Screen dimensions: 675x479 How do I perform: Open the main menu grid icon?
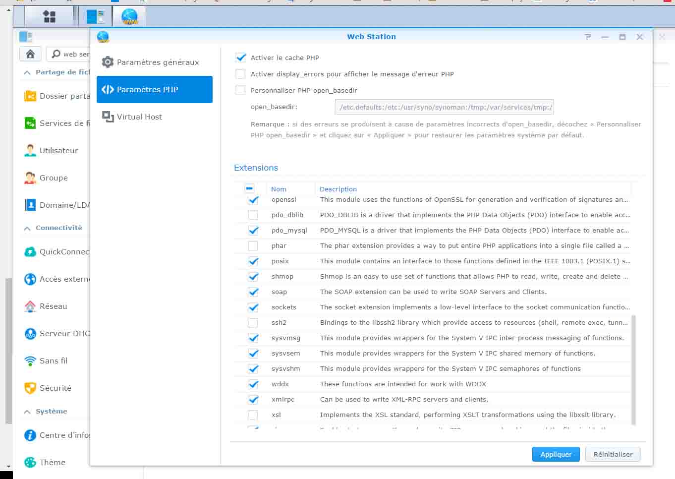coord(50,17)
